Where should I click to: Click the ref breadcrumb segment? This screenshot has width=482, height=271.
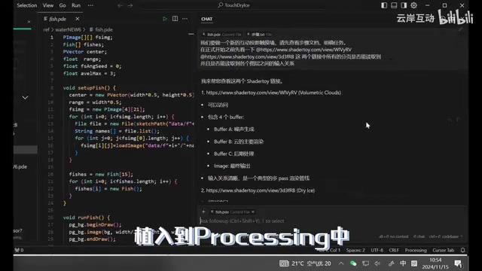pyautogui.click(x=47, y=29)
